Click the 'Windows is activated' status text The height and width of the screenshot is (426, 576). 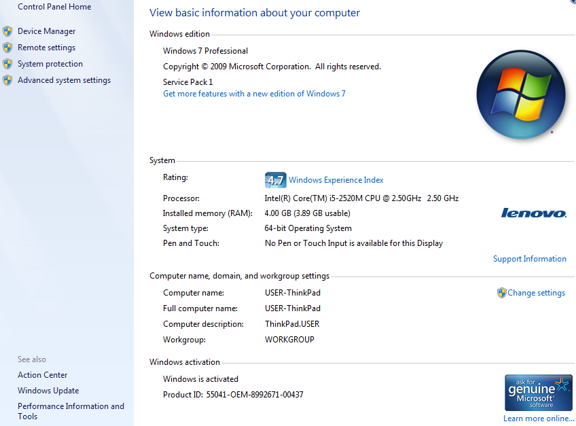200,379
